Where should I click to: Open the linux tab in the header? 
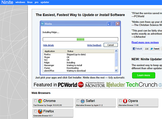tap(30, 2)
